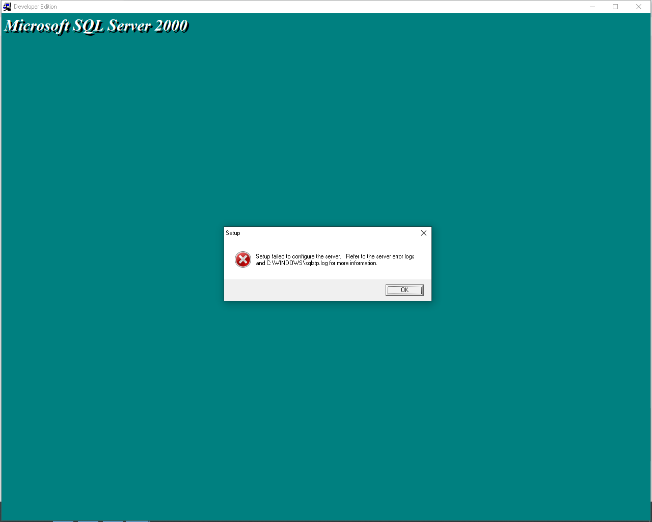Click OK to dismiss the Setup error
The image size is (652, 522).
point(404,290)
